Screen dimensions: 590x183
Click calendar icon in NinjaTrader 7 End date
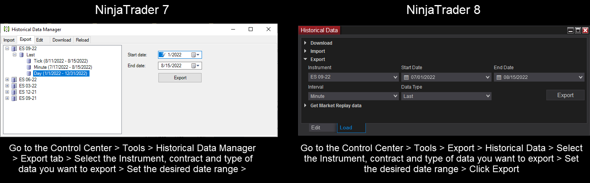[193, 66]
